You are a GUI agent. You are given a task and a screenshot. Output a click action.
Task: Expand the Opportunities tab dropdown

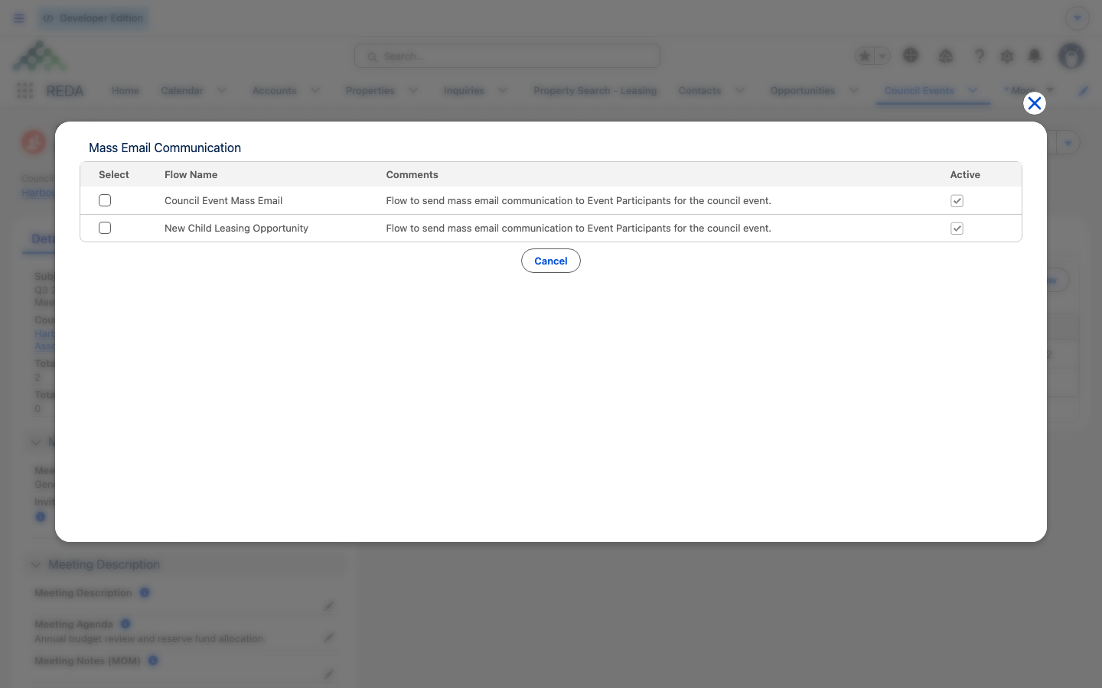tap(854, 90)
